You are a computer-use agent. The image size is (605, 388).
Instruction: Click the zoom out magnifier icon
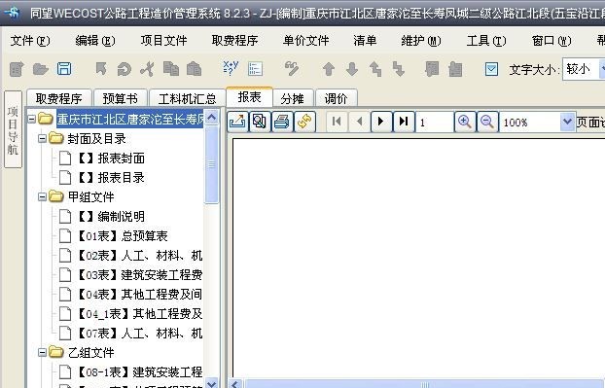tap(487, 122)
